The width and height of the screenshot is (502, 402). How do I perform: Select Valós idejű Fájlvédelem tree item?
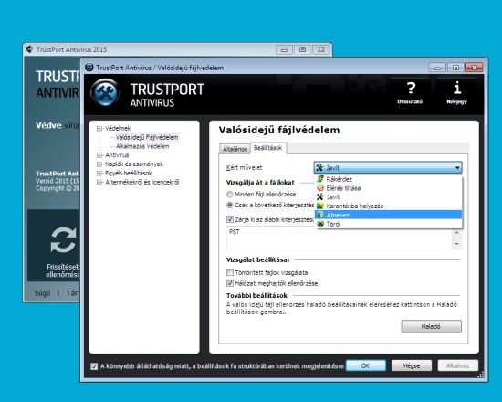point(147,137)
